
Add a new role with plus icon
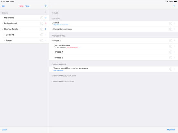[x=45, y=6]
